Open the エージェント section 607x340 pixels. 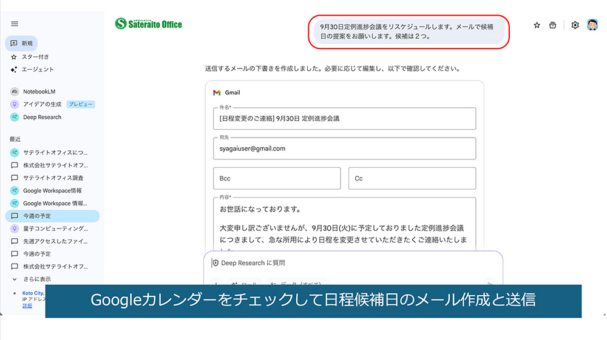38,69
